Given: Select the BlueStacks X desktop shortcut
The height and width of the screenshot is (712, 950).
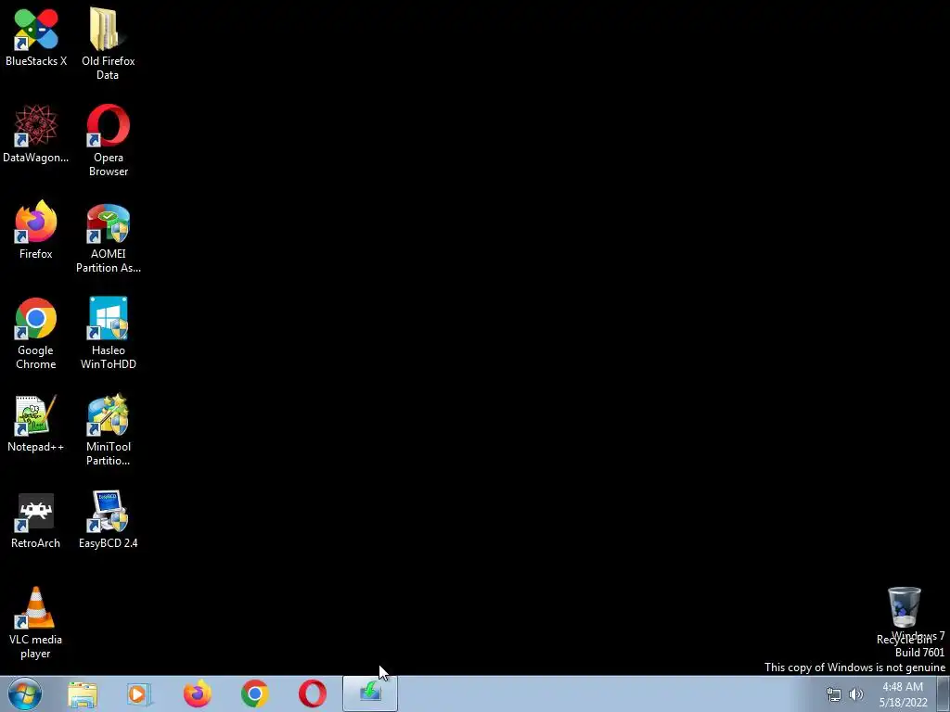Looking at the screenshot, I should click(x=36, y=36).
